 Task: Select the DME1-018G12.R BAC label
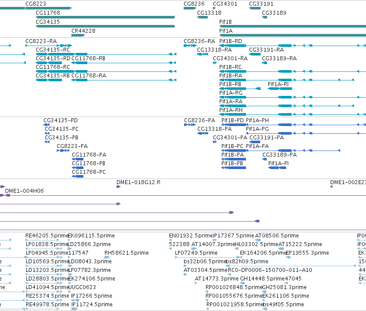pyautogui.click(x=138, y=182)
